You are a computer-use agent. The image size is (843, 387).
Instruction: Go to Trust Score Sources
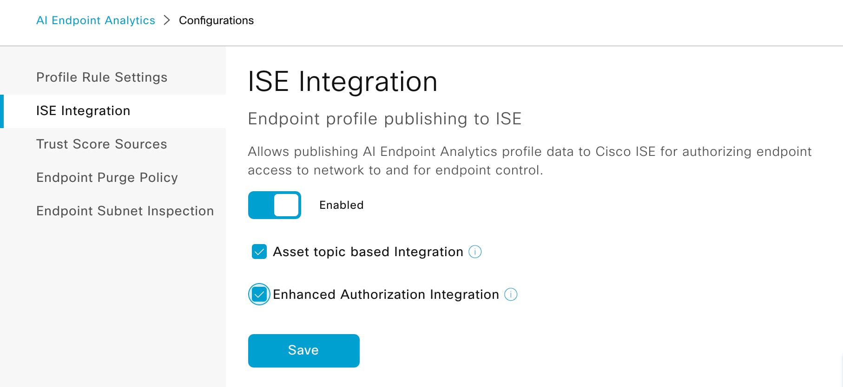102,144
